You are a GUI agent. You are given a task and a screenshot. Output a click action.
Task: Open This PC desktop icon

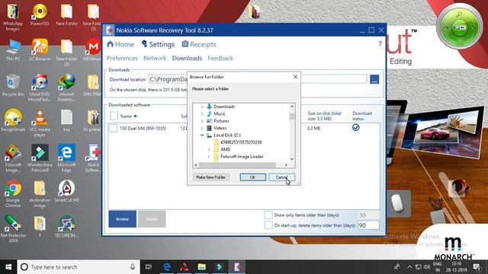[13, 49]
